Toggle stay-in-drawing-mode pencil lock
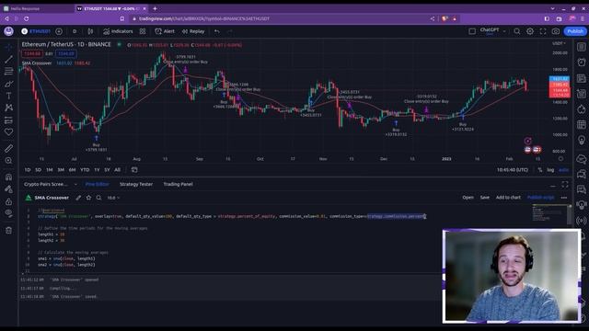This screenshot has width=589, height=331. (x=8, y=189)
